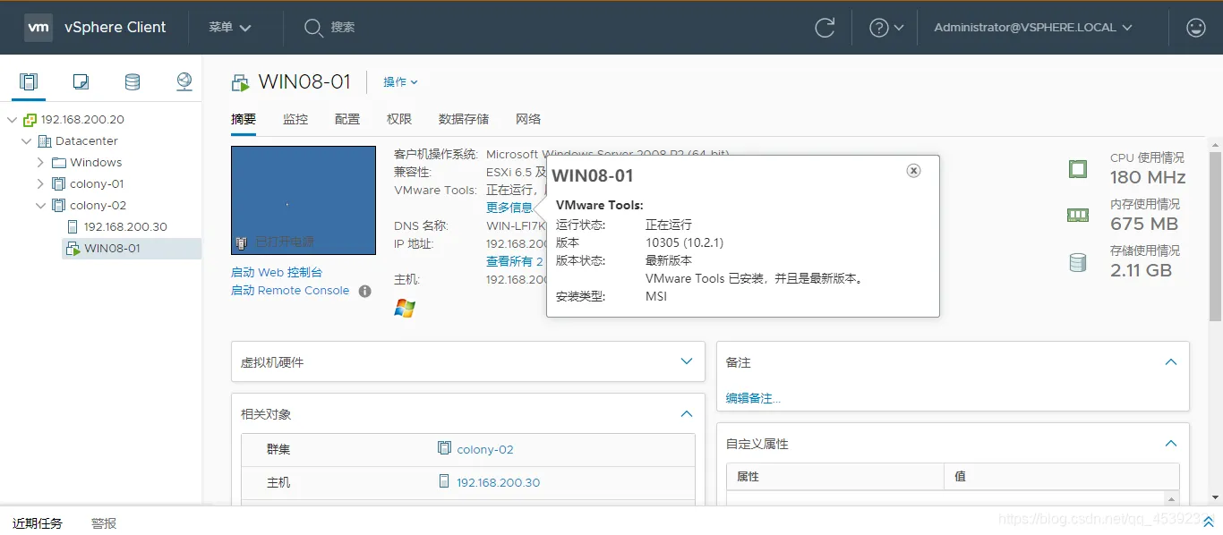Image resolution: width=1223 pixels, height=535 pixels.
Task: Click the memory usage icon
Action: [1078, 215]
